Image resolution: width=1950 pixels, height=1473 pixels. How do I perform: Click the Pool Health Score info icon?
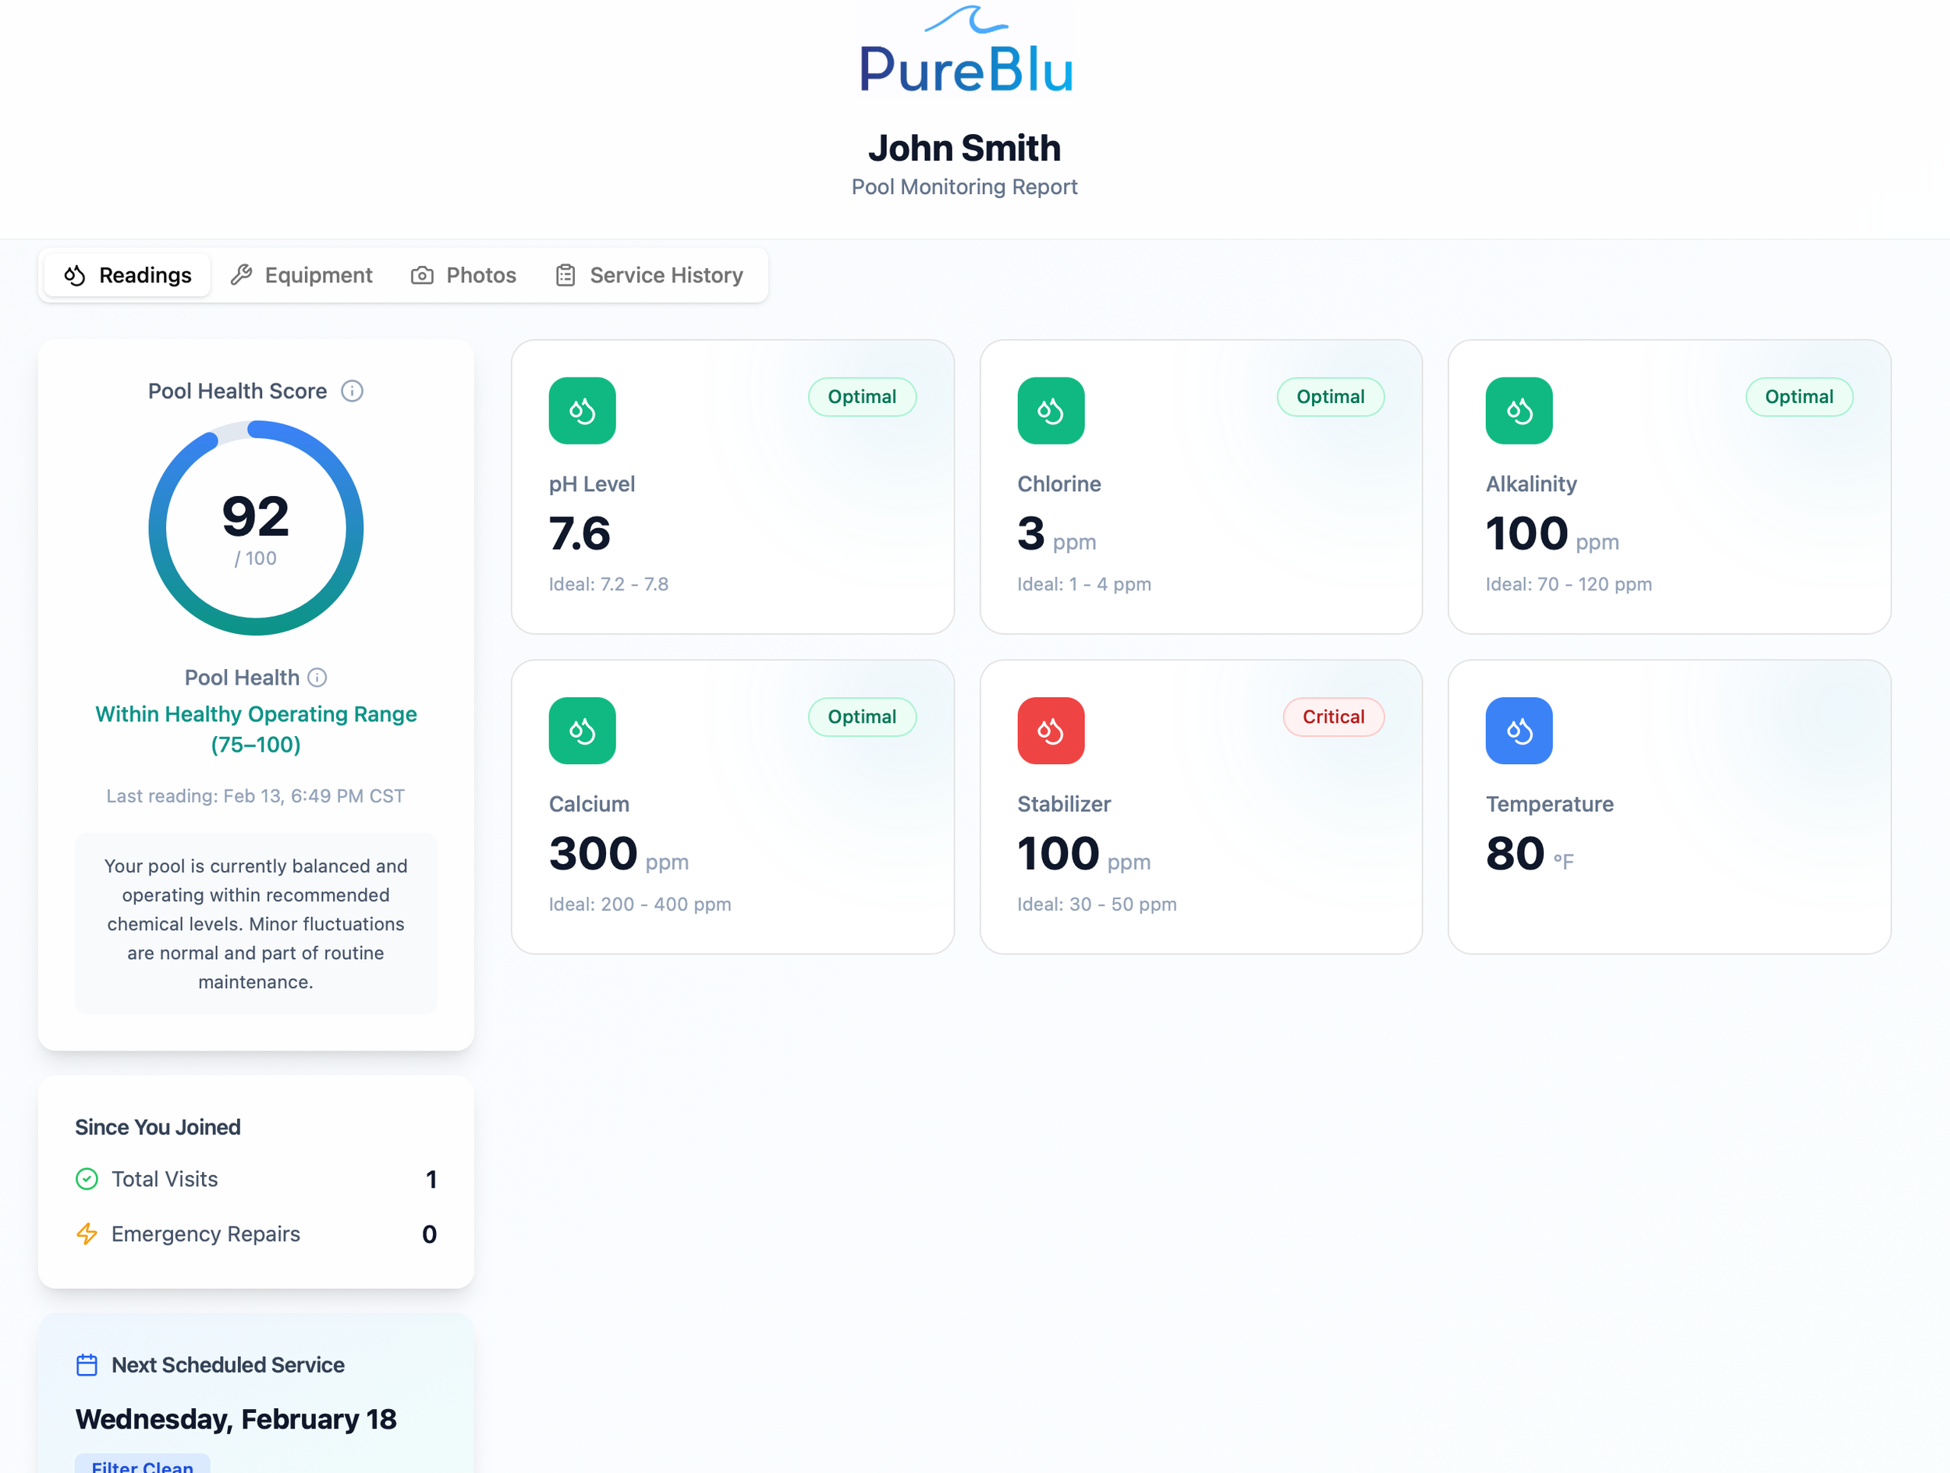pos(352,391)
